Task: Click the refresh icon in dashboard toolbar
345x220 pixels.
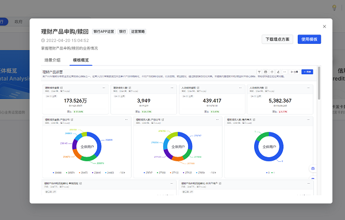Action: [x=272, y=72]
